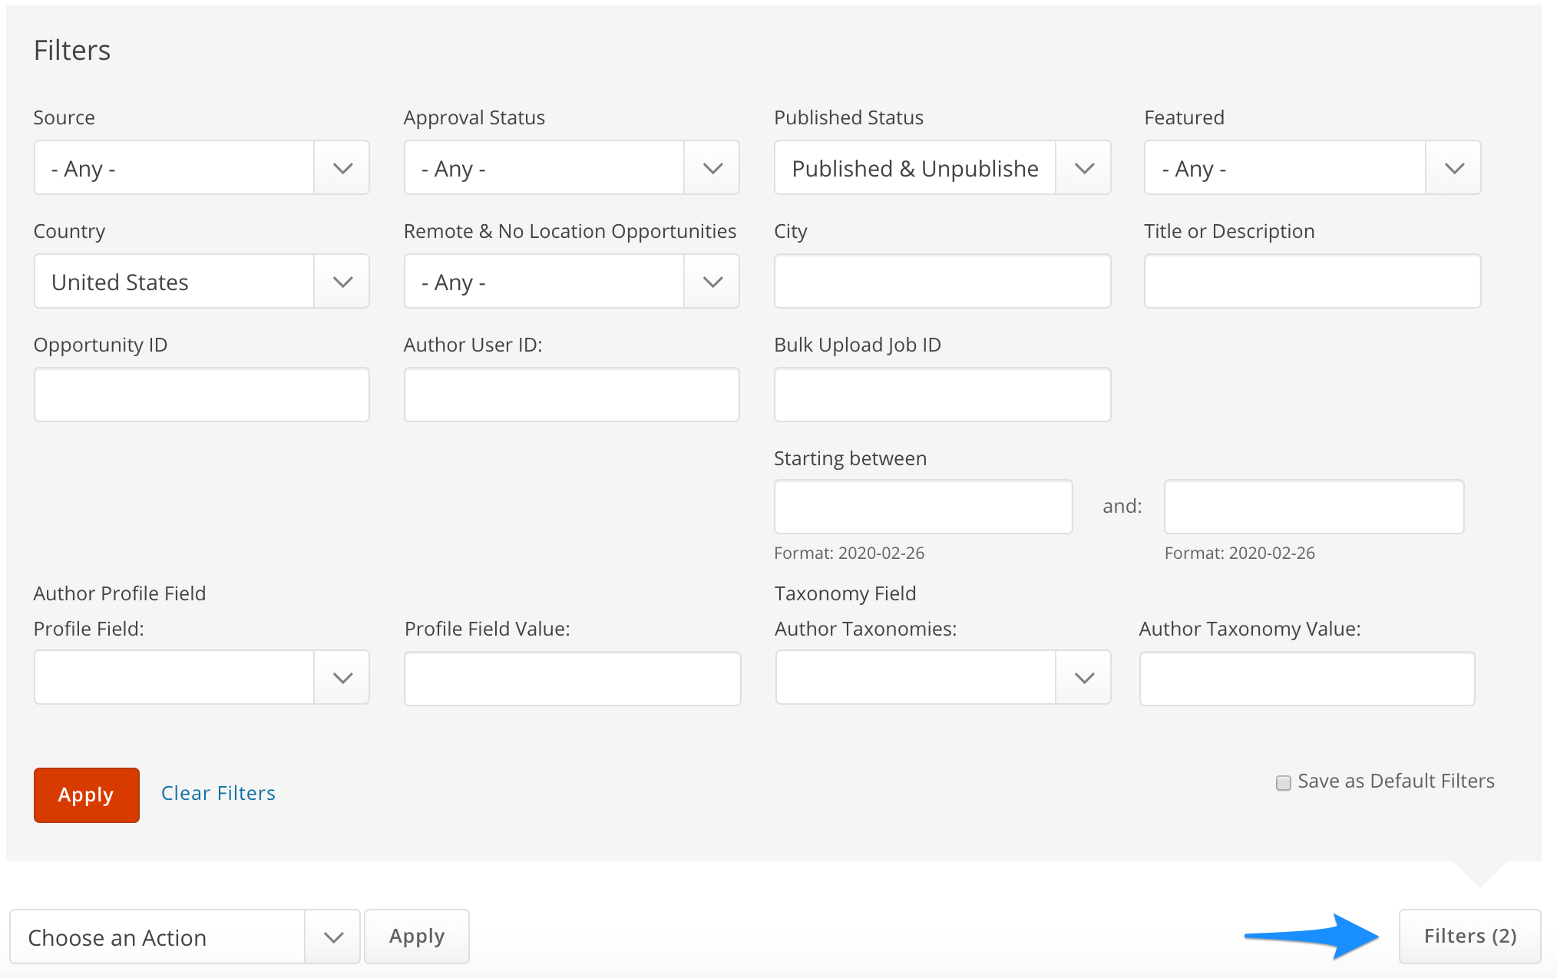Click the Title or Description field
Image resolution: width=1557 pixels, height=978 pixels.
click(x=1312, y=281)
